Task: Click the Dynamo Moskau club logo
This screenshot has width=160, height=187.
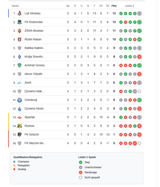Action: click(19, 109)
